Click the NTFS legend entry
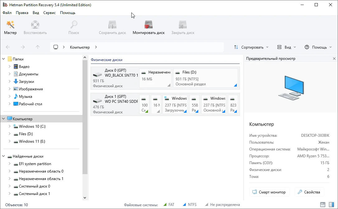This screenshot has height=209, width=338. [x=190, y=204]
